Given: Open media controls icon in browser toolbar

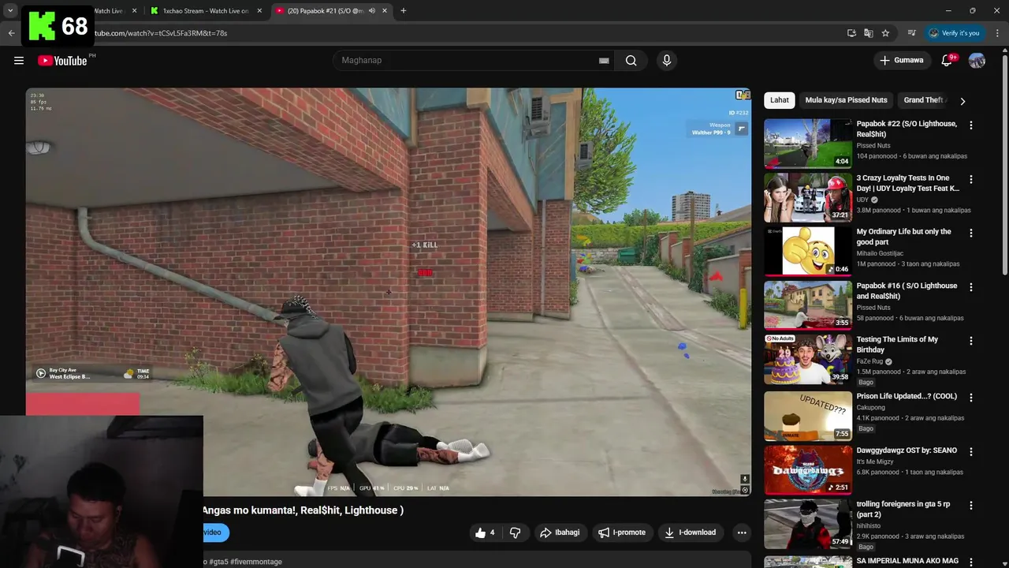Looking at the screenshot, I should pyautogui.click(x=911, y=33).
